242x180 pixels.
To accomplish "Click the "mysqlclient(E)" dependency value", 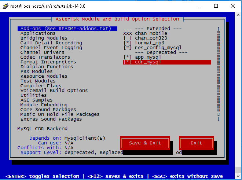I will coord(85,138).
